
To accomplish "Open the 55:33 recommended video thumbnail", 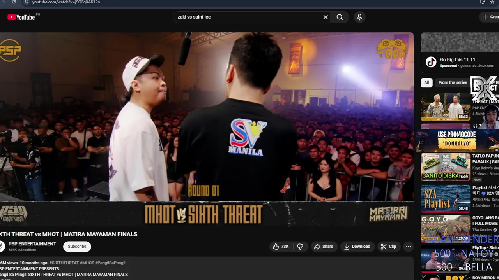I will click(445, 107).
